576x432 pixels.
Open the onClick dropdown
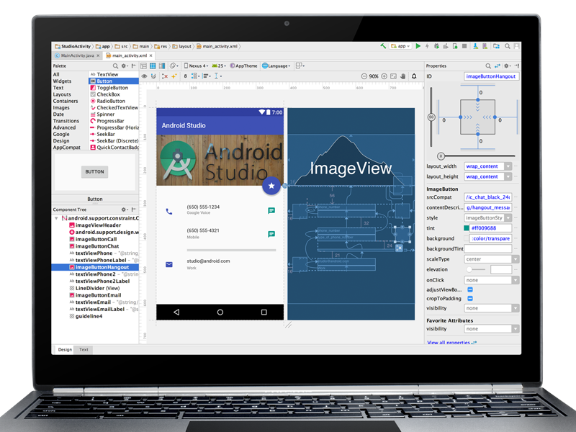(x=516, y=280)
